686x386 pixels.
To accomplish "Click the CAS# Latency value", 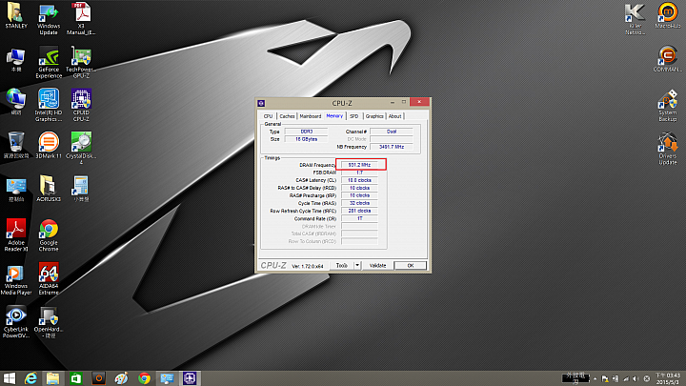I will [359, 180].
